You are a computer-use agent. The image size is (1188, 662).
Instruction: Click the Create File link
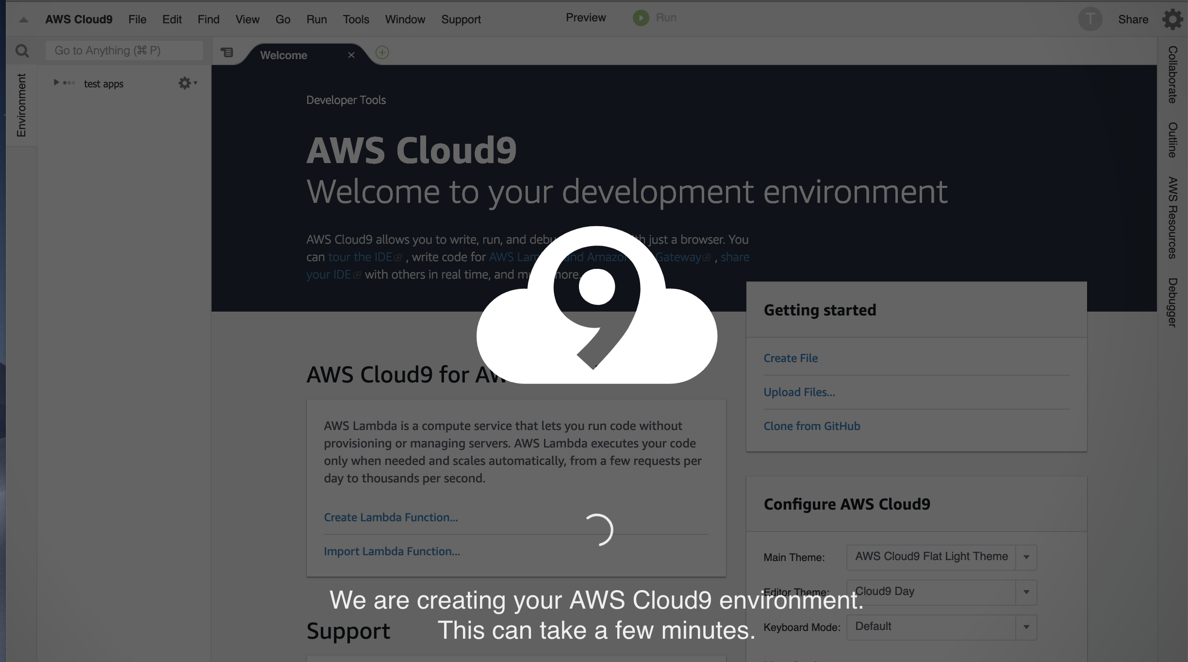click(x=790, y=358)
